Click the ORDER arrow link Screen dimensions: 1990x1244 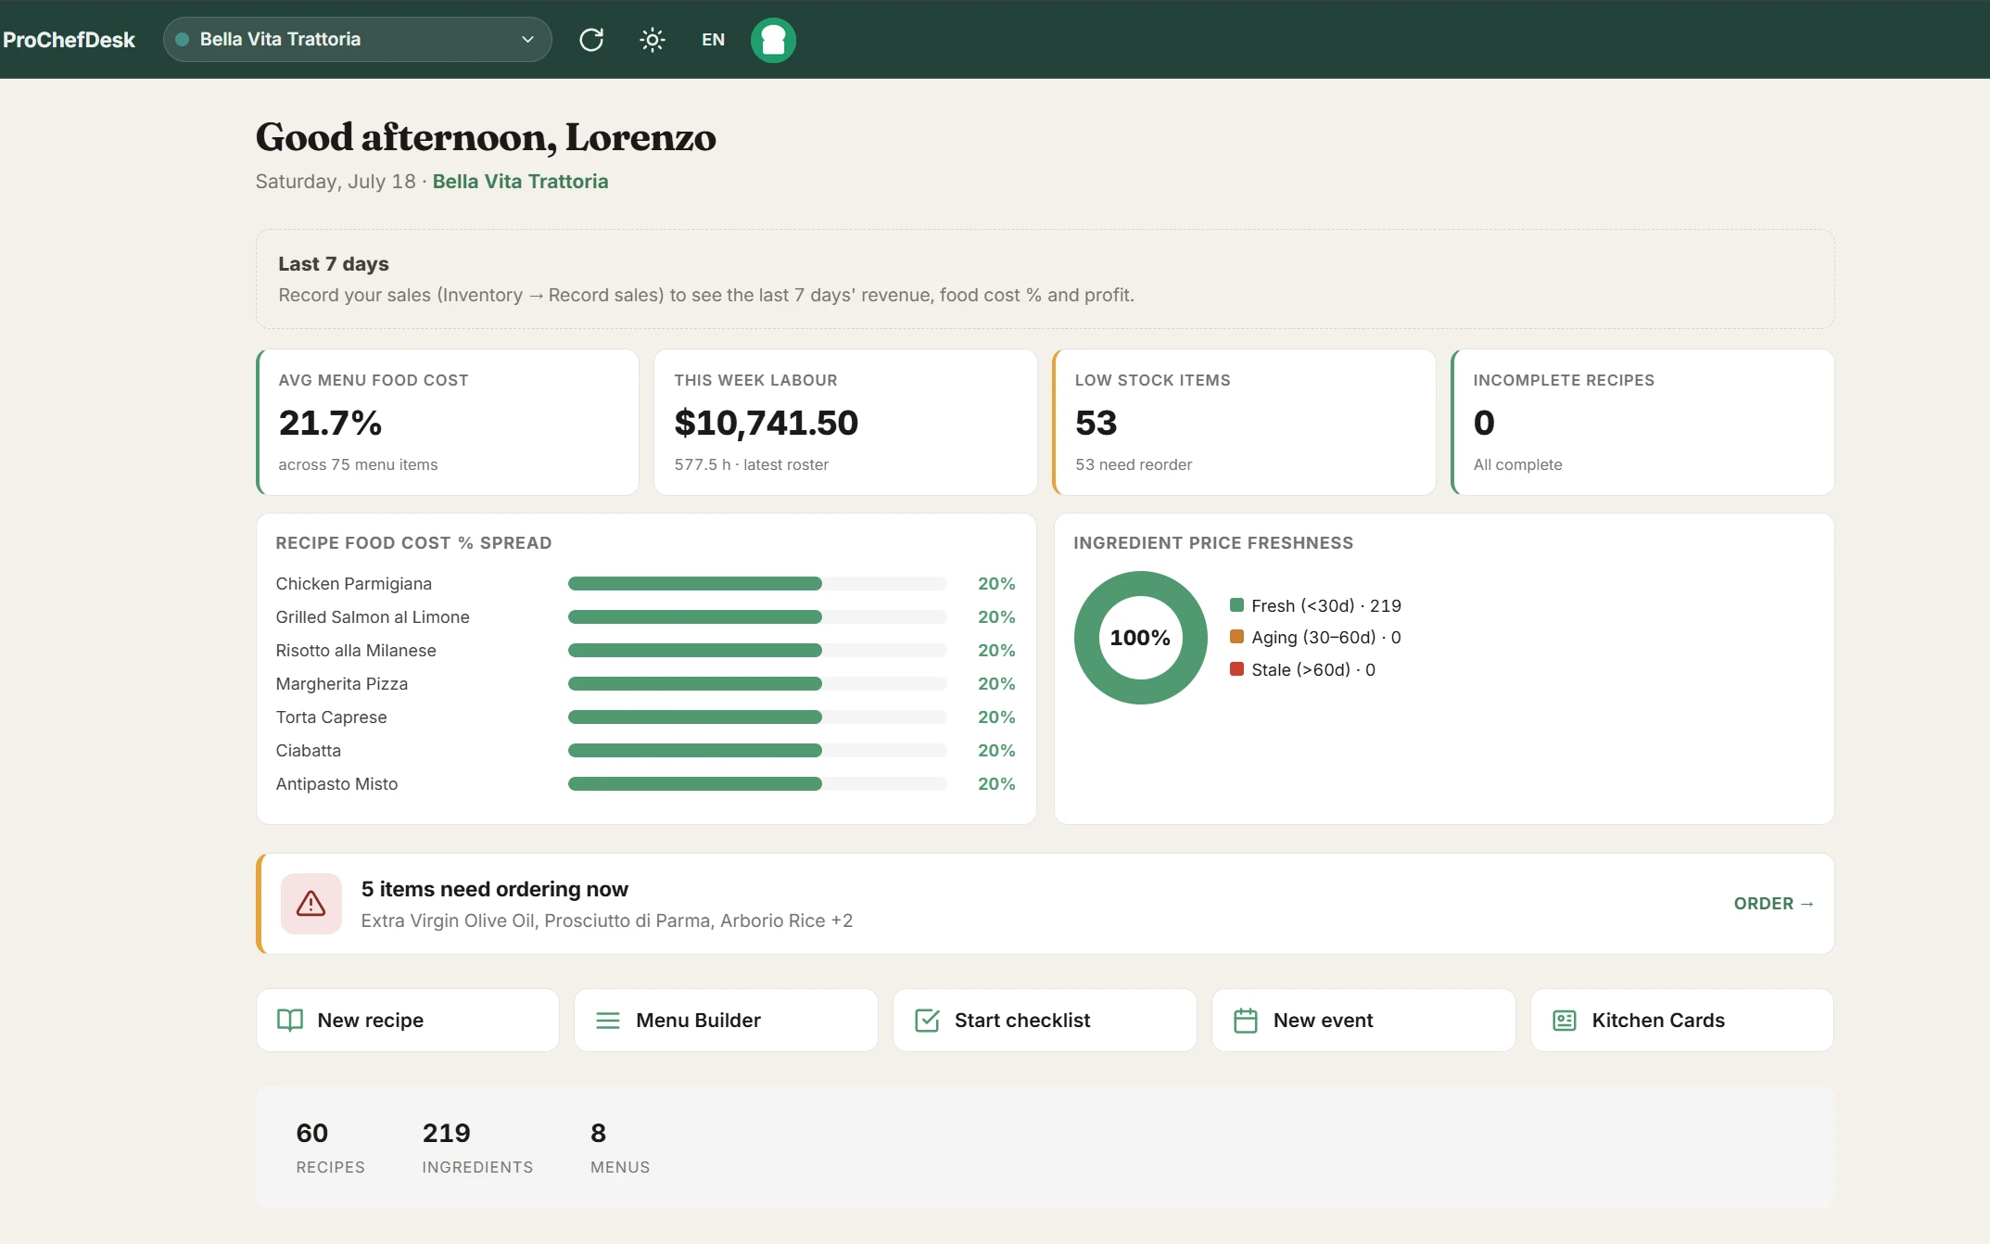coord(1773,904)
